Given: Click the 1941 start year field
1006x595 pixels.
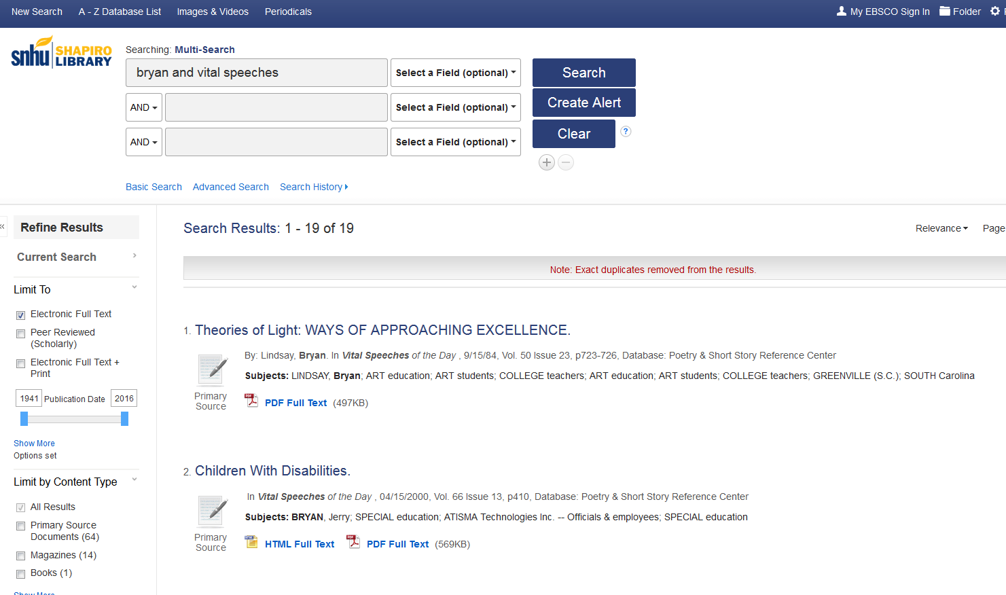Looking at the screenshot, I should (29, 398).
